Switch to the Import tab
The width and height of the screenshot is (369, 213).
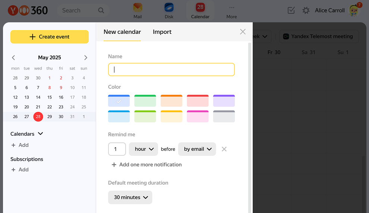click(162, 32)
